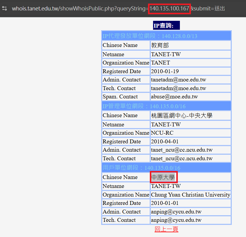Click the IP查詢: heading
Image resolution: width=246 pixels, height=237 pixels.
point(166,25)
